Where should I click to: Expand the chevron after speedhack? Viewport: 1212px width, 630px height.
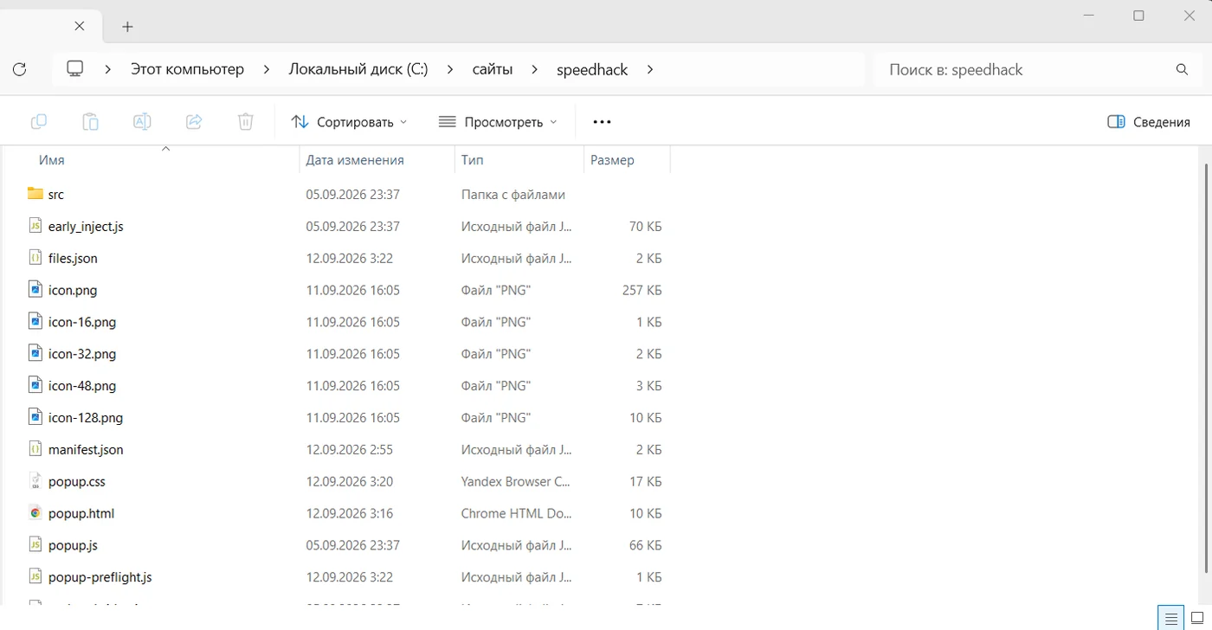(650, 69)
